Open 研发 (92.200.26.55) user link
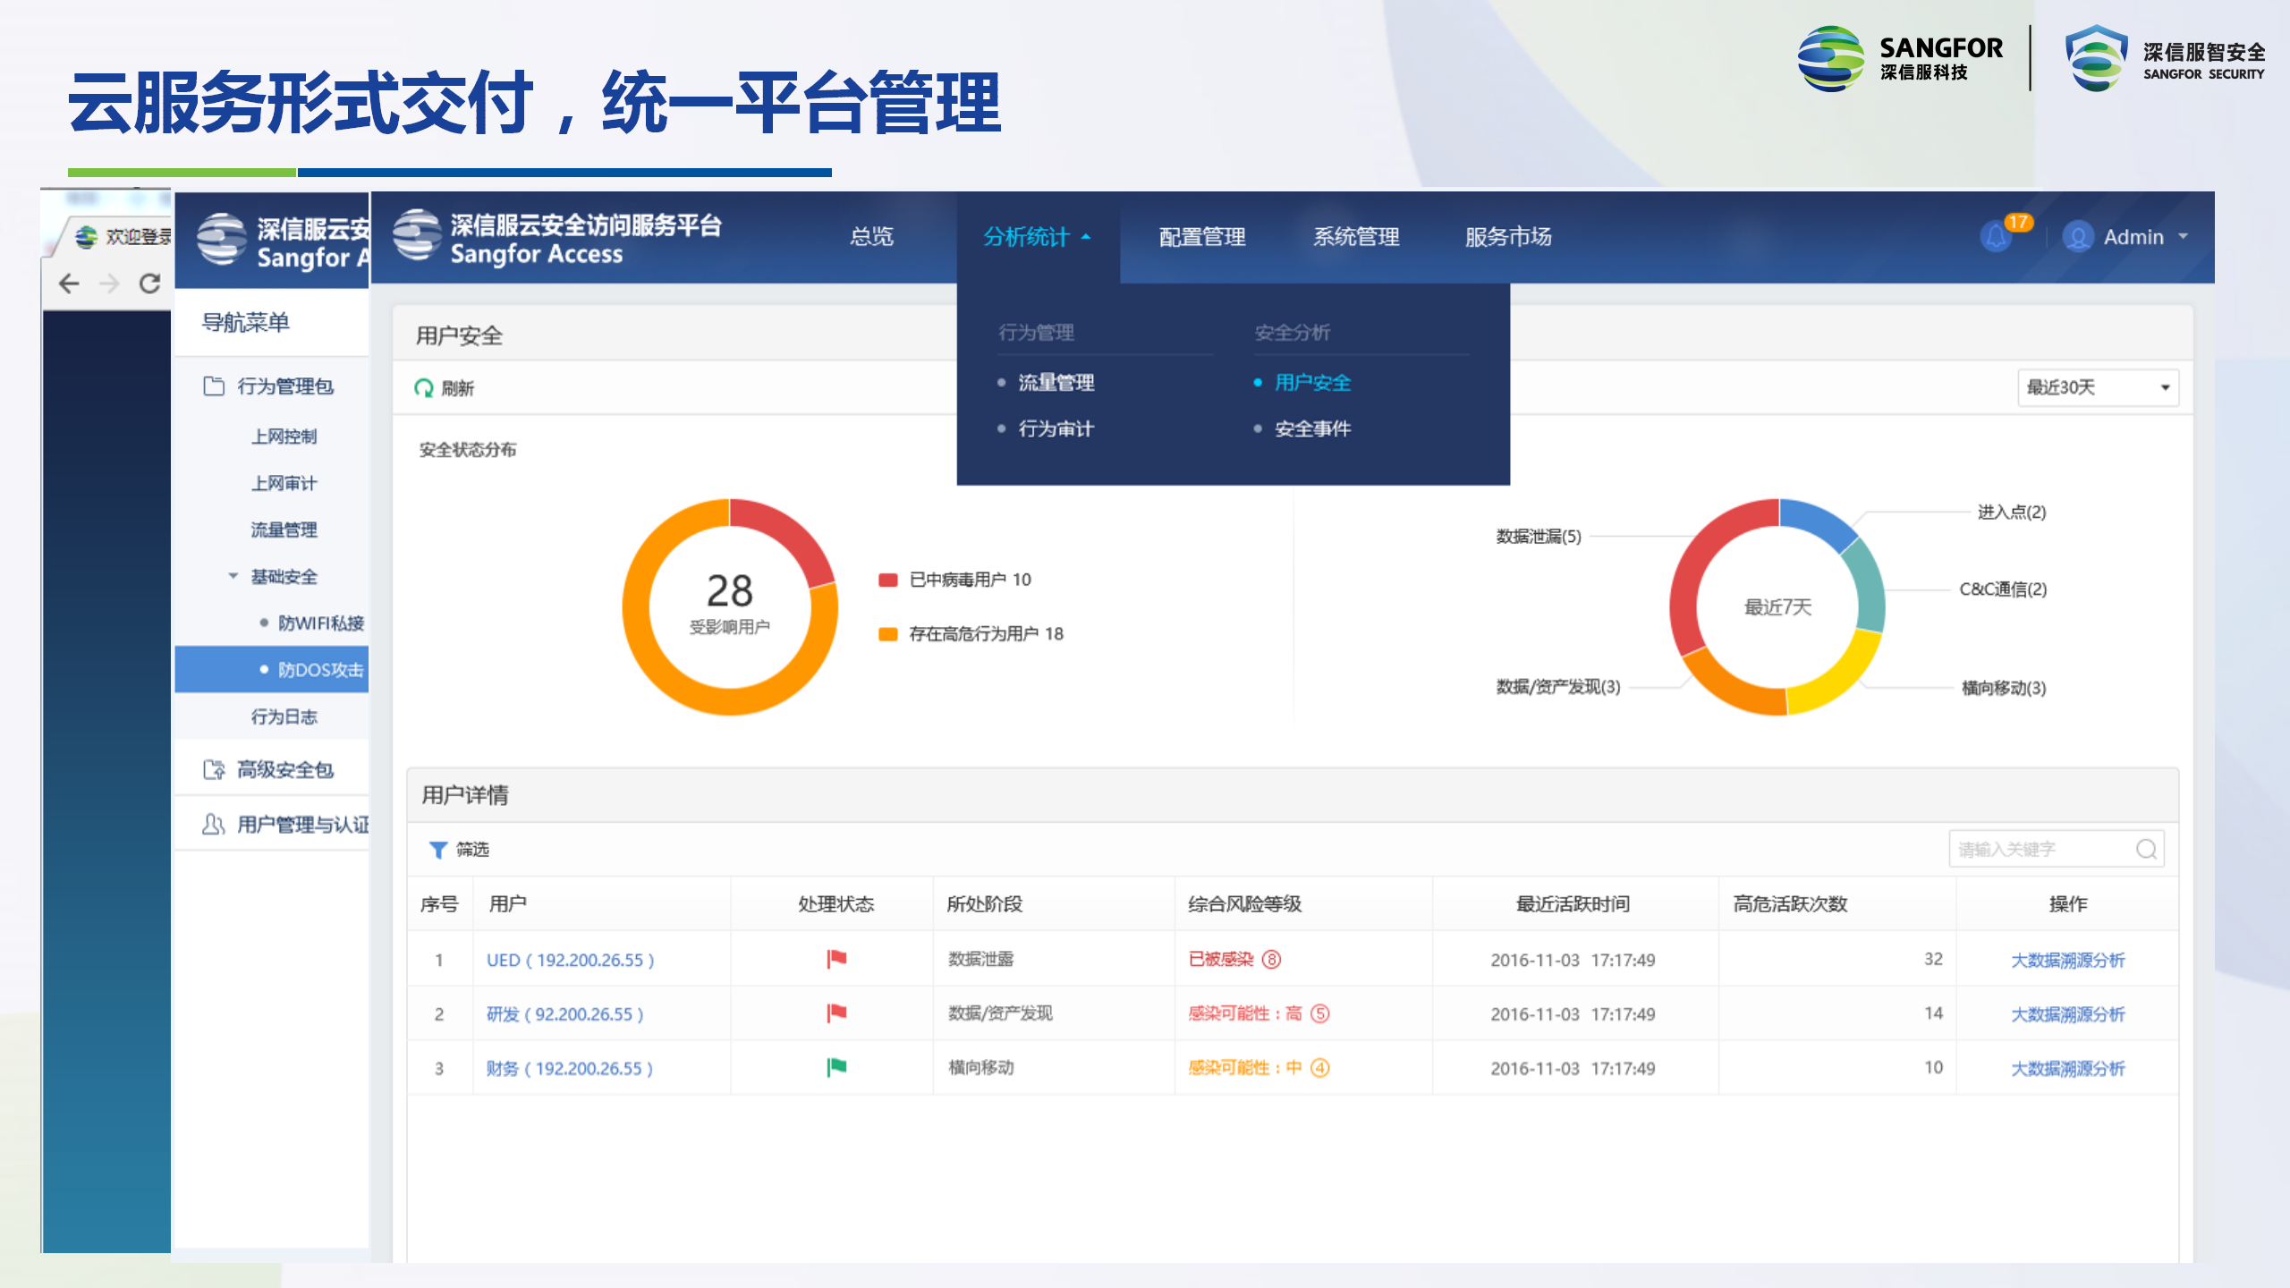The image size is (2290, 1288). click(x=565, y=1014)
